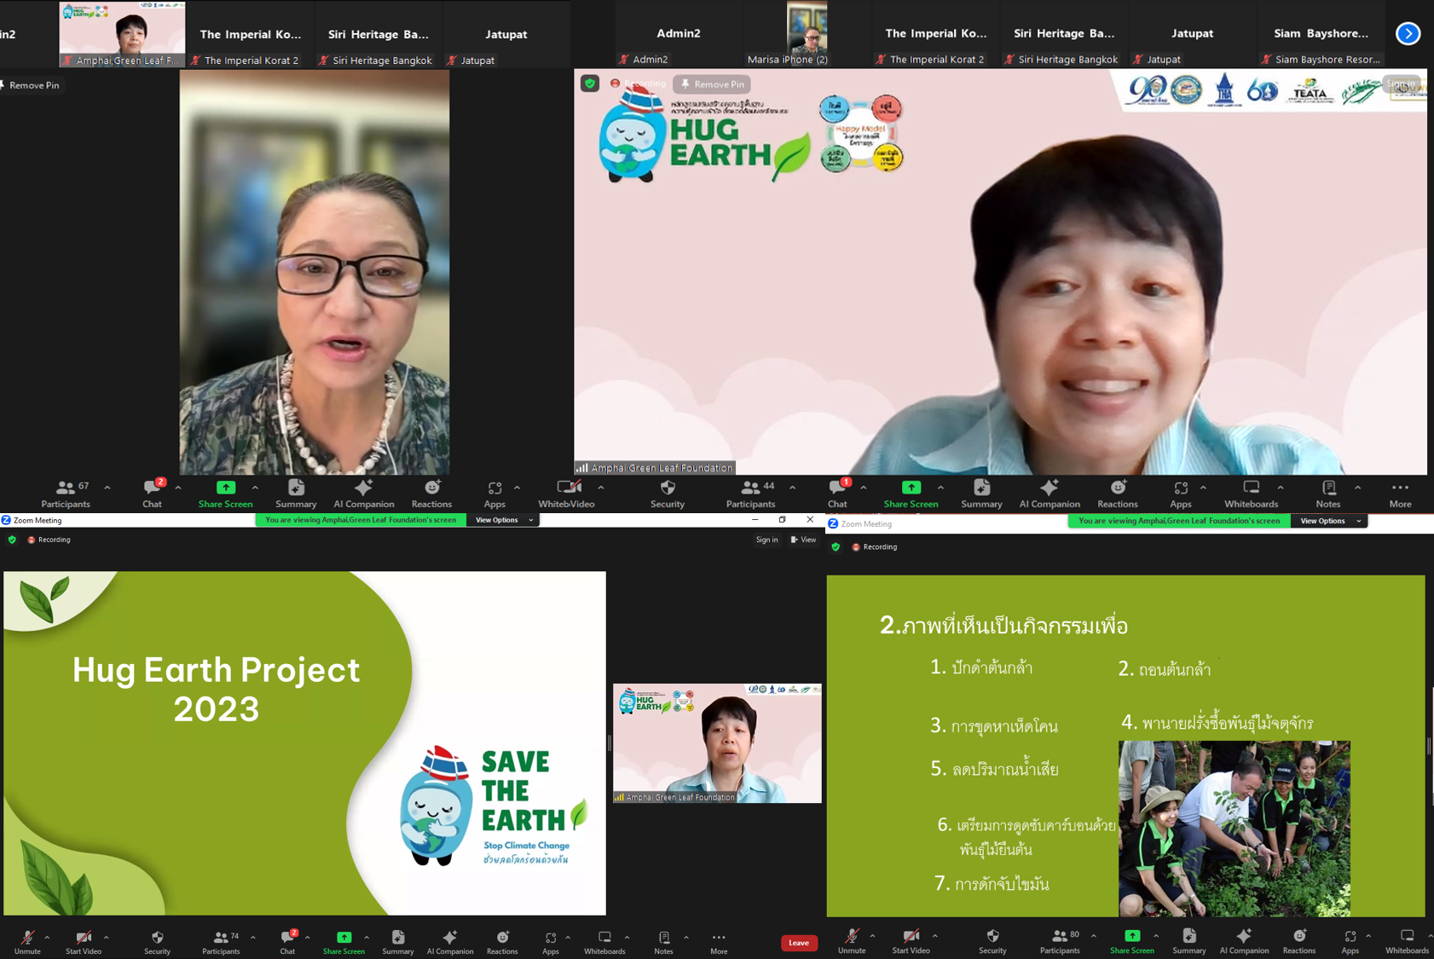
Task: Click divider handle beside Hug Earth Project slide
Action: point(610,743)
